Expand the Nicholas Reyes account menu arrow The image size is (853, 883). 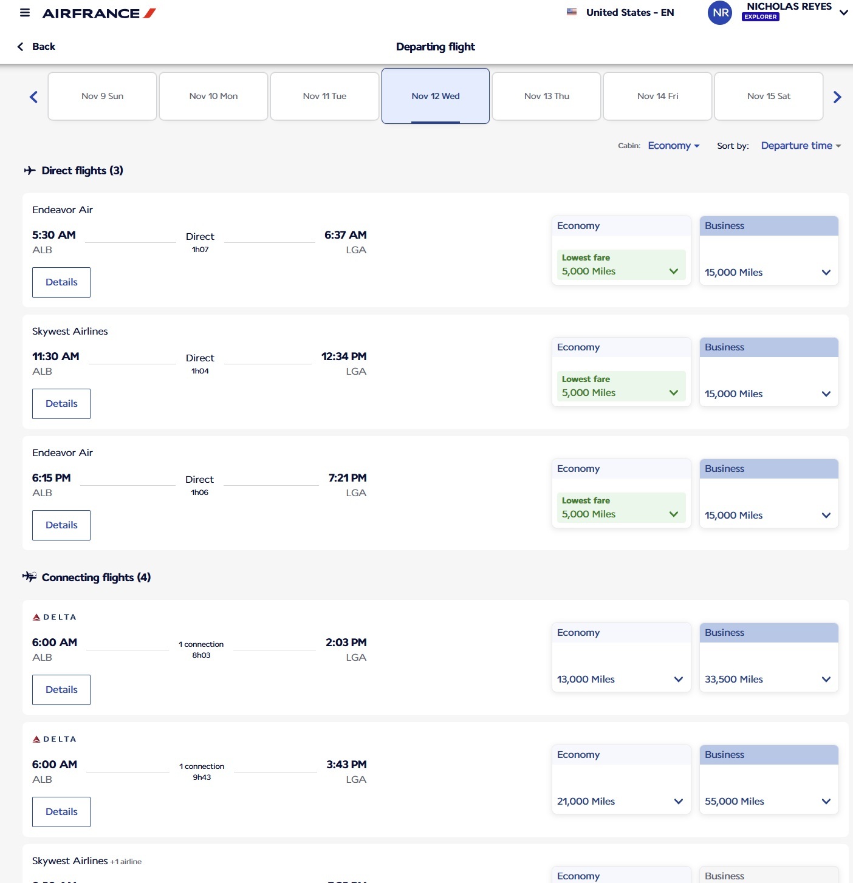844,13
